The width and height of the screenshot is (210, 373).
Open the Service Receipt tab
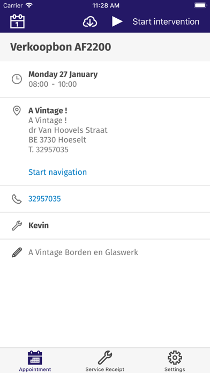point(105,361)
